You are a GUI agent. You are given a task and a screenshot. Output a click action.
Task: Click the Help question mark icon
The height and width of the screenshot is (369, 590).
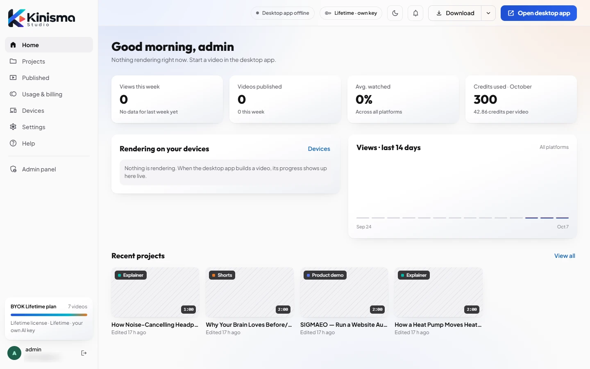pos(13,143)
